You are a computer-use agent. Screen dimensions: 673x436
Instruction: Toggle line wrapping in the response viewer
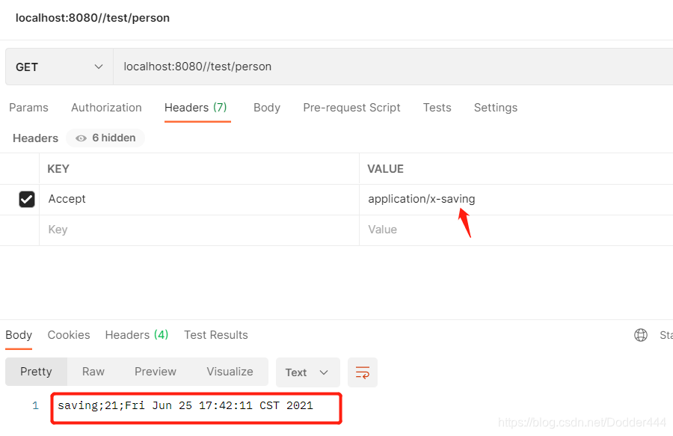[363, 372]
